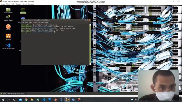182x102 pixels.
Task: Minimize the terminal window
Action: pyautogui.click(x=86, y=20)
